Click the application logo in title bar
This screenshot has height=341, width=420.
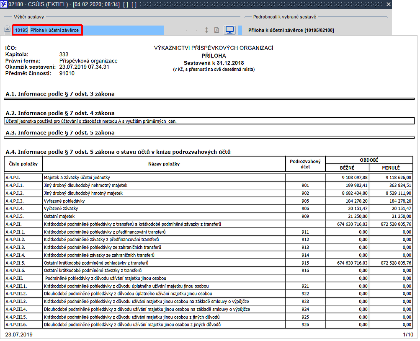click(4, 4)
